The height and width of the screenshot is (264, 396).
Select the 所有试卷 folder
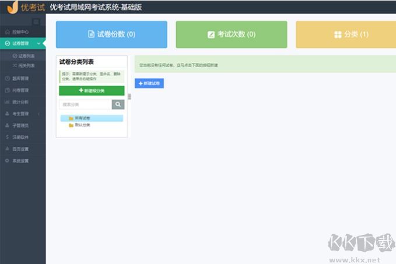click(x=92, y=118)
